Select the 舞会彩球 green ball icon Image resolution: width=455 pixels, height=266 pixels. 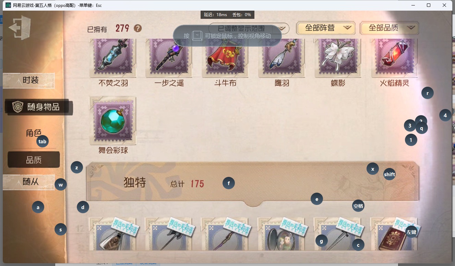113,121
